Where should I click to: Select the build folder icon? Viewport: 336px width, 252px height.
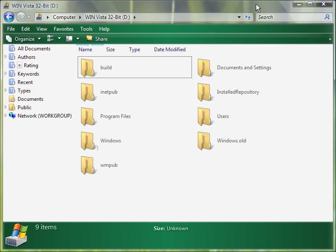pos(88,68)
